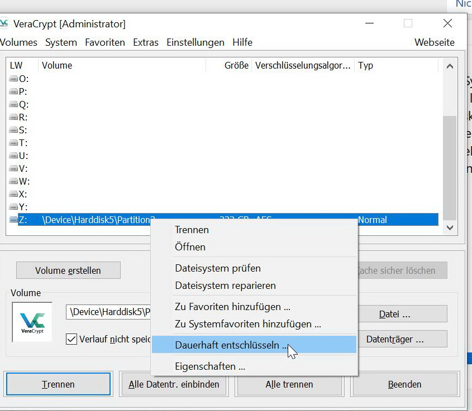Click the Volume column header
Viewport: 472px width, 411px height.
coord(122,65)
